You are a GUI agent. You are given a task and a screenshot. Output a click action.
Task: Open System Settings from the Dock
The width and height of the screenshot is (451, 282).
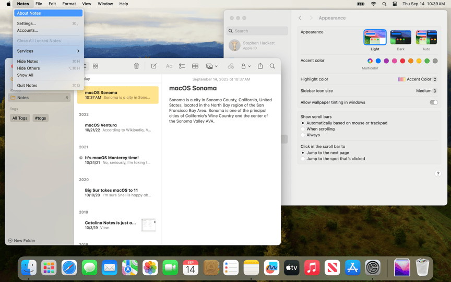pos(373,267)
